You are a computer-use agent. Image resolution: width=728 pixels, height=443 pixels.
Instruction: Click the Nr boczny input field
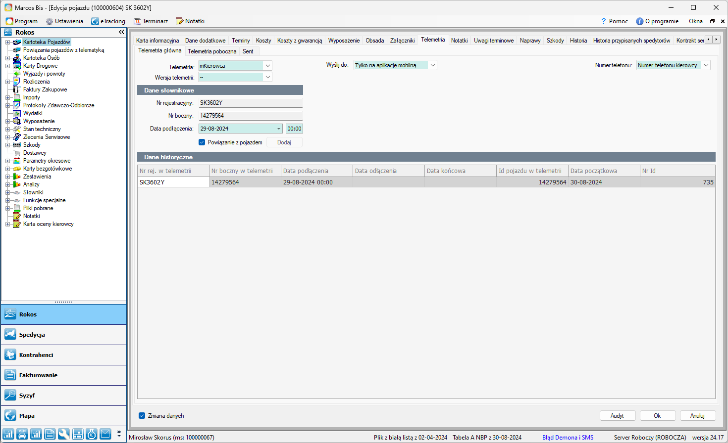(251, 116)
